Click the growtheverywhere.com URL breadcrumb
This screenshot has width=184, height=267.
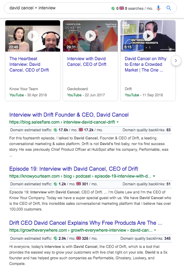point(81,230)
